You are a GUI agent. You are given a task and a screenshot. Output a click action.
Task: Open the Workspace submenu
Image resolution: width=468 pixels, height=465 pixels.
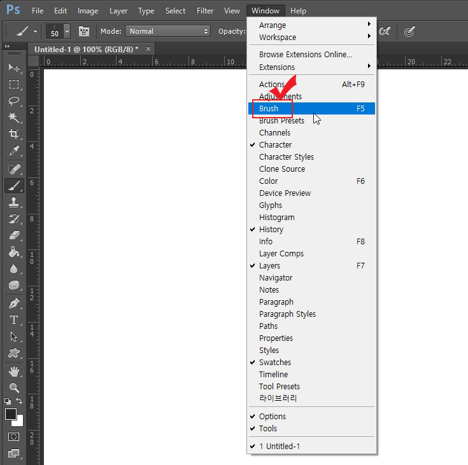click(311, 38)
